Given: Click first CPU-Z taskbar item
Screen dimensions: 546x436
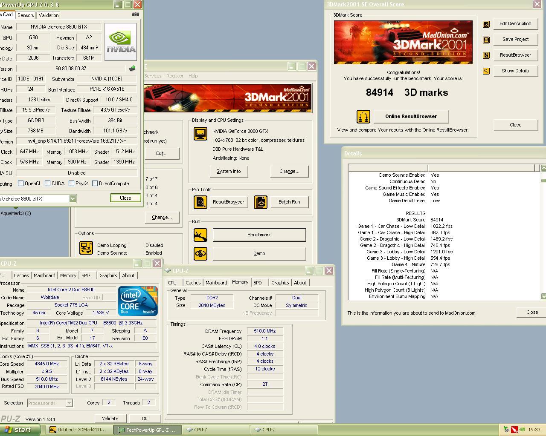Looking at the screenshot, I should pos(216,430).
